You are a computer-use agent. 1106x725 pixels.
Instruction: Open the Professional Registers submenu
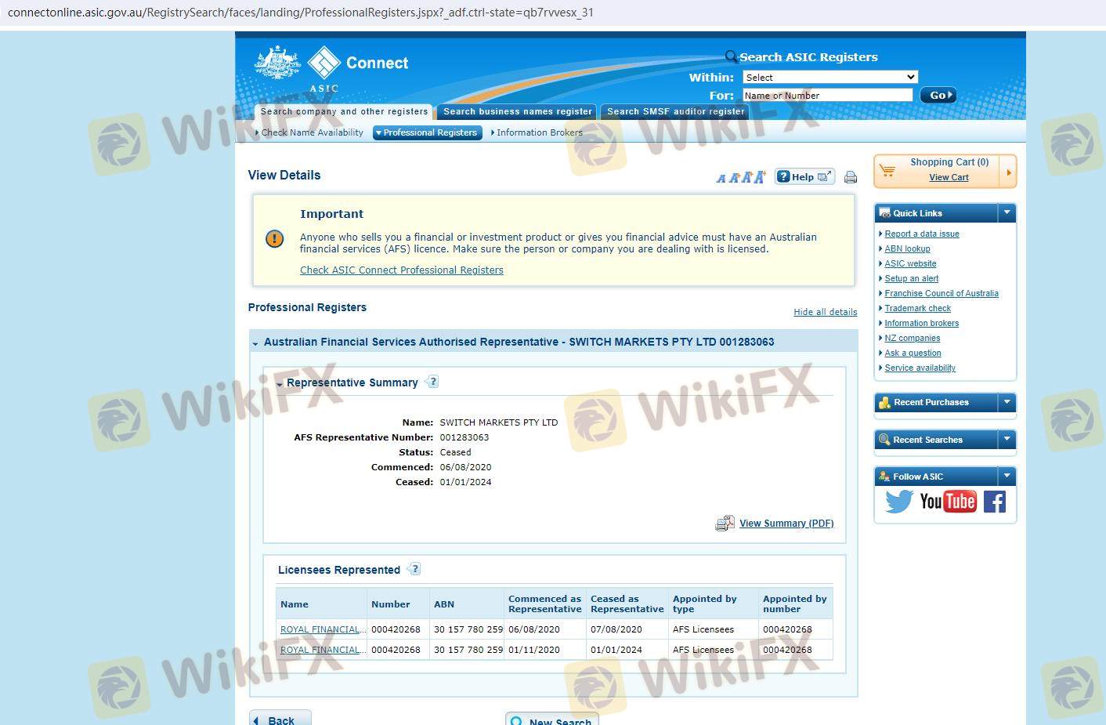[426, 132]
